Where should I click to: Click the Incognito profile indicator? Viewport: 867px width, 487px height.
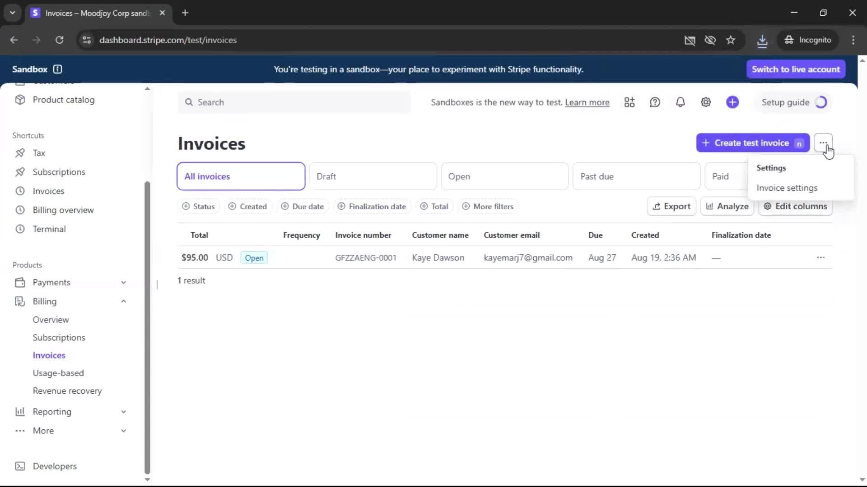808,40
